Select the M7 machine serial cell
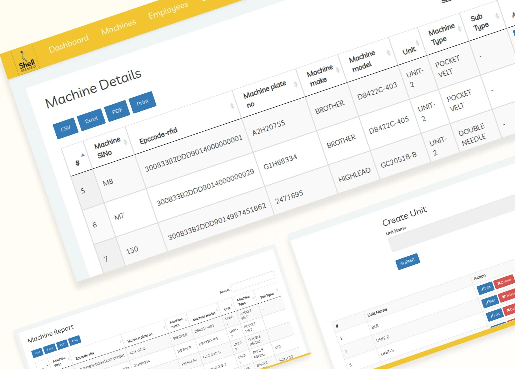 [x=119, y=216]
